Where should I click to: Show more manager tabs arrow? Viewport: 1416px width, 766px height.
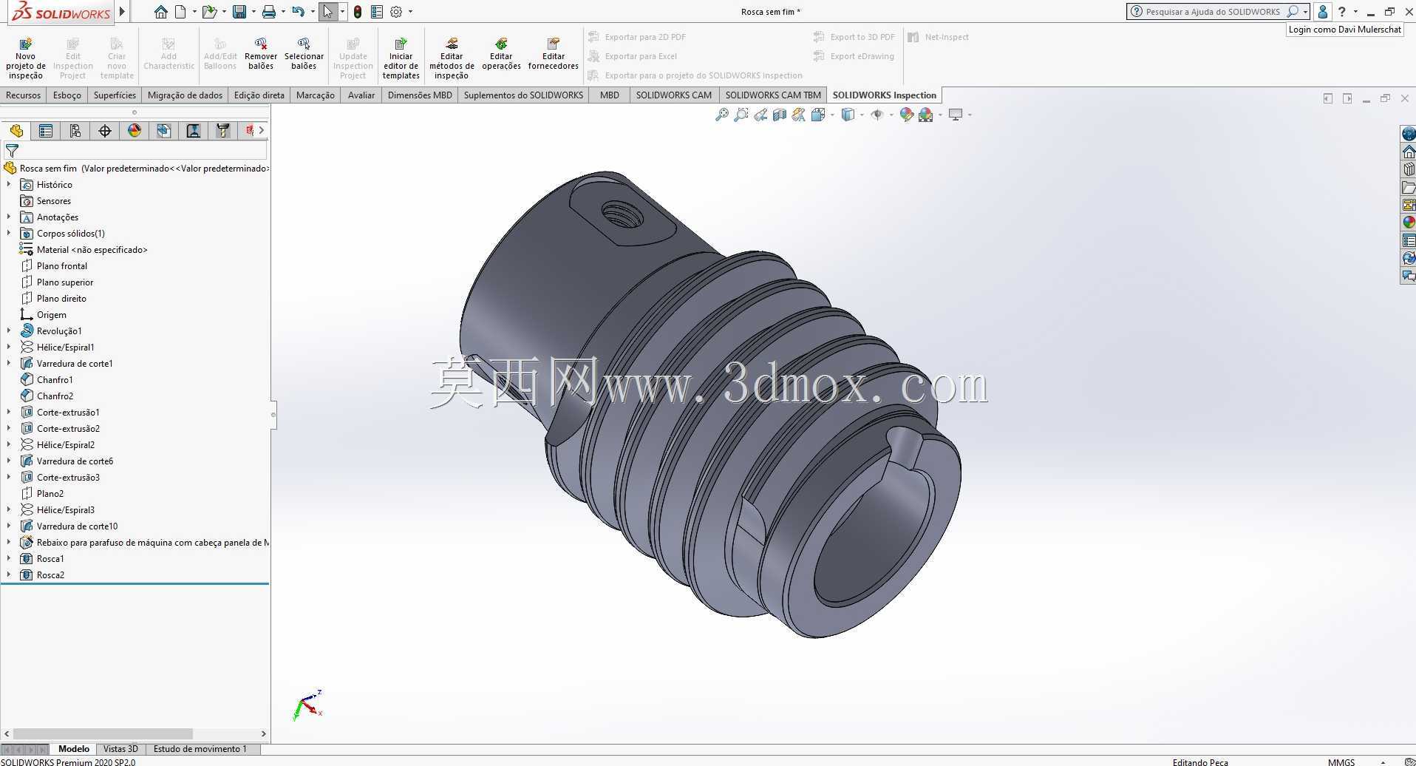coord(262,131)
